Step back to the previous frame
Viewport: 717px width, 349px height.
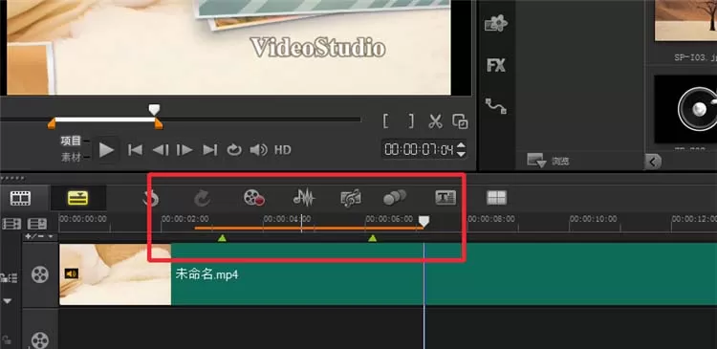point(161,149)
